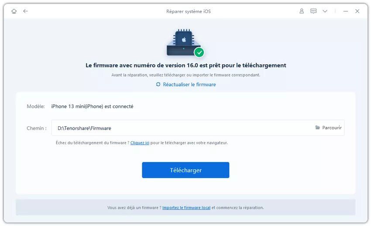The image size is (371, 226).
Task: Focus the Chemin path field
Action: pyautogui.click(x=198, y=128)
